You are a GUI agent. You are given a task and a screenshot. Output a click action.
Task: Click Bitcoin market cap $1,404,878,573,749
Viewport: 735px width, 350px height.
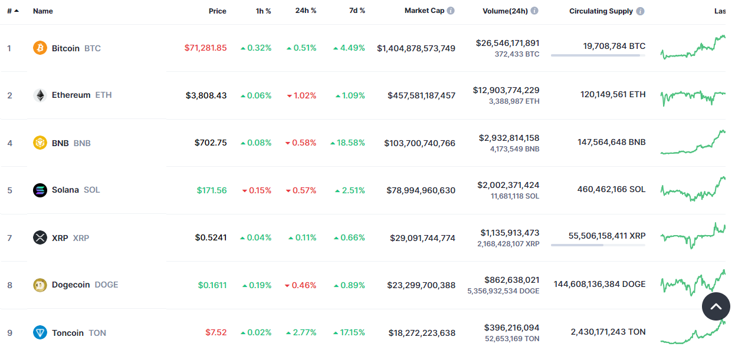pos(416,48)
